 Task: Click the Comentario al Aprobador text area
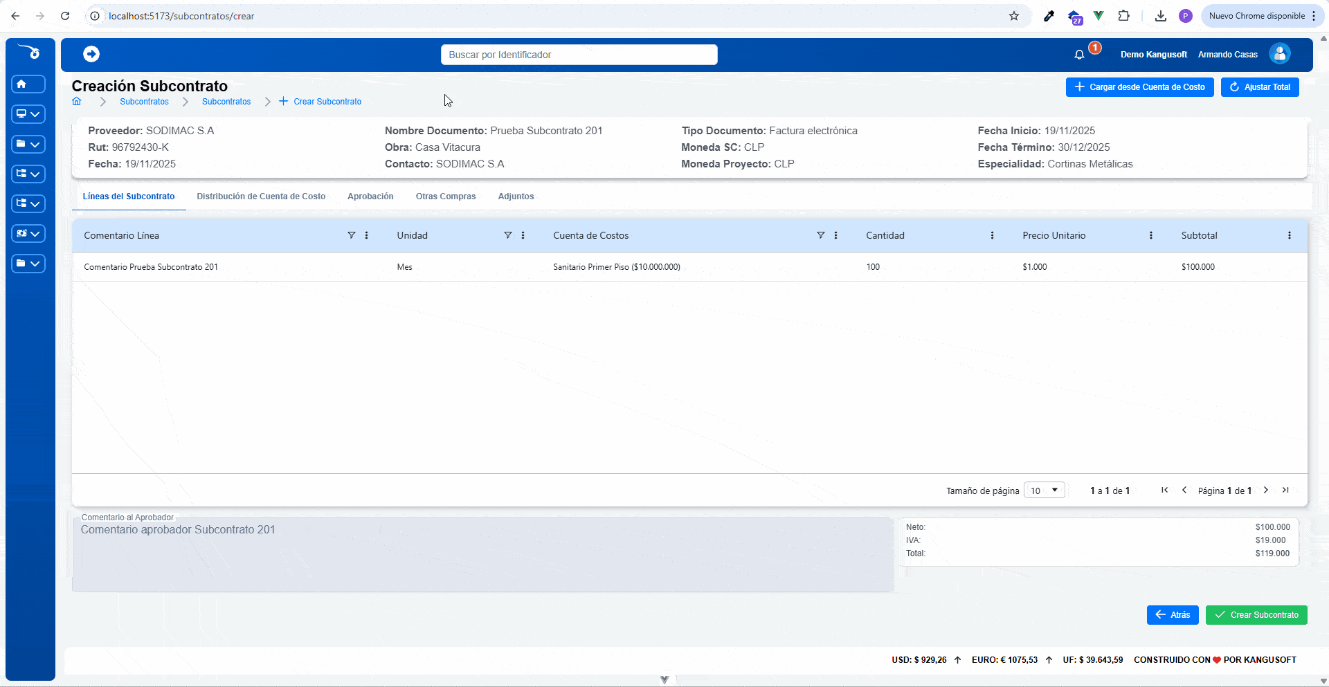(483, 555)
